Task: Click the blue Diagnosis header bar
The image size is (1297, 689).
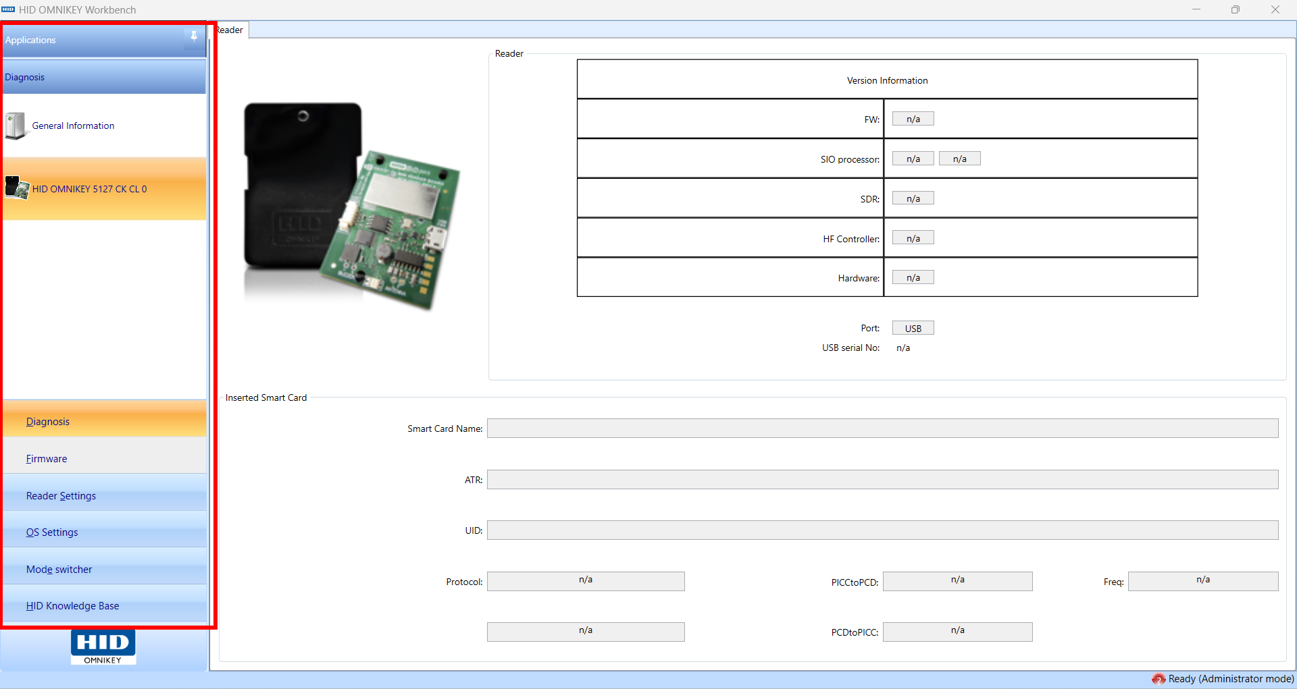Action: click(x=105, y=77)
